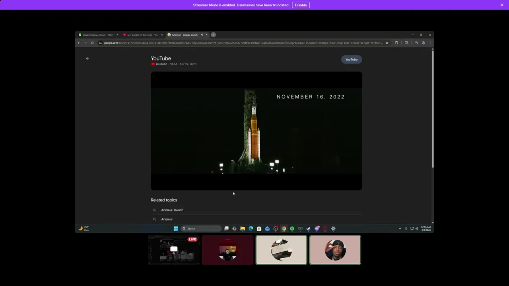Select the rightmost pink participant tile
Screen dimensions: 509x286
[335, 250]
